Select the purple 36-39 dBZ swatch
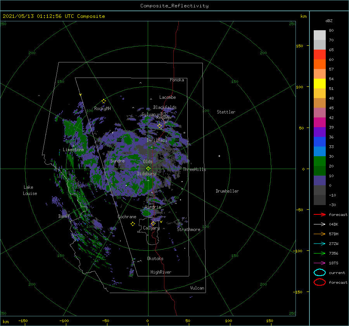 click(x=320, y=132)
